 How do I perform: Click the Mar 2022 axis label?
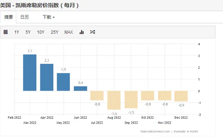tap(30, 123)
